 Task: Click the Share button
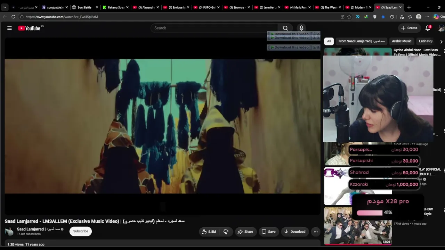coord(245,232)
